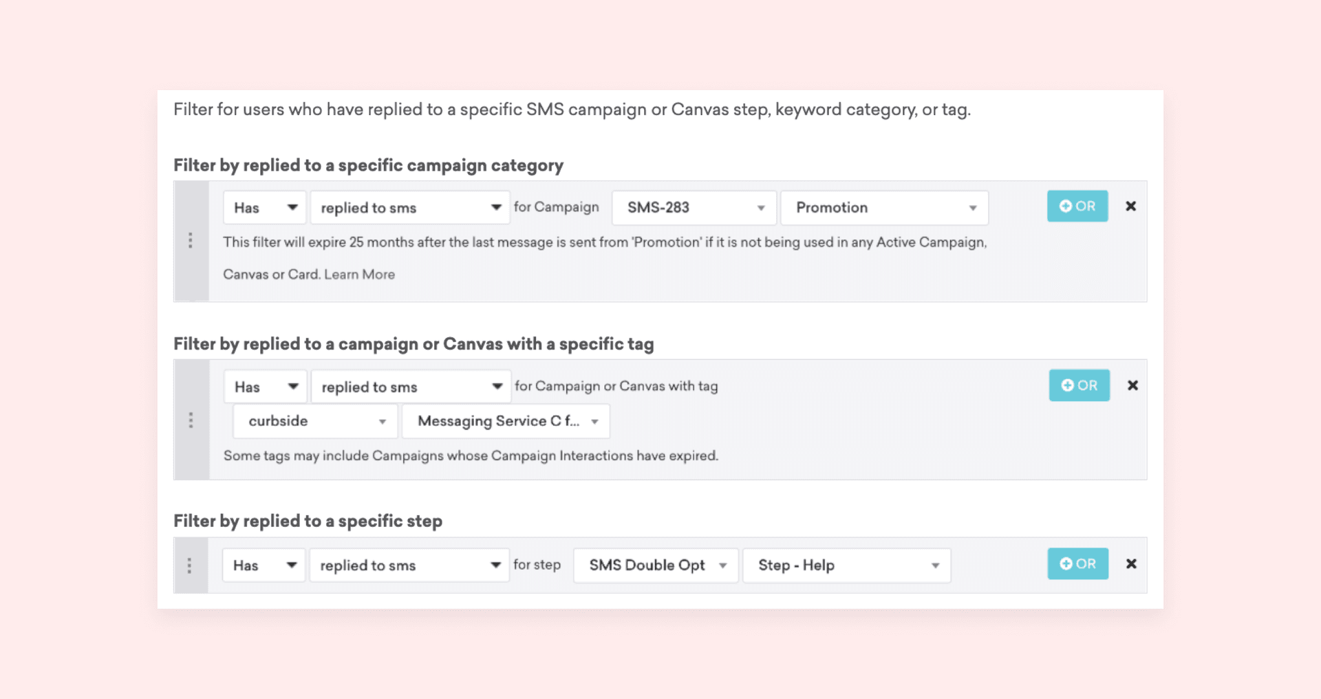The image size is (1321, 699).
Task: Change replied to sms in tag filter
Action: point(411,387)
